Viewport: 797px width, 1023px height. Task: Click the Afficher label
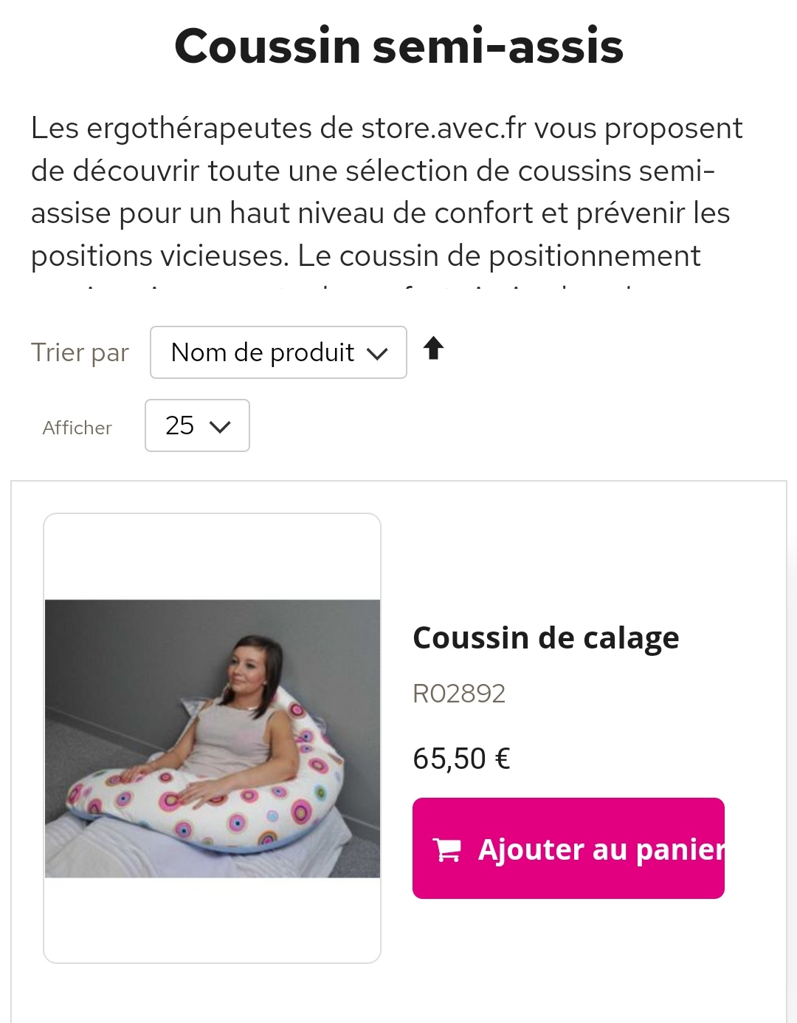point(77,428)
